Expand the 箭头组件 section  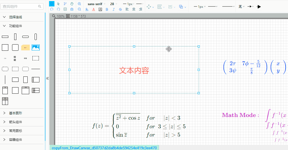tap(22, 122)
